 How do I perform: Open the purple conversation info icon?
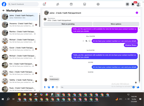click(137, 13)
